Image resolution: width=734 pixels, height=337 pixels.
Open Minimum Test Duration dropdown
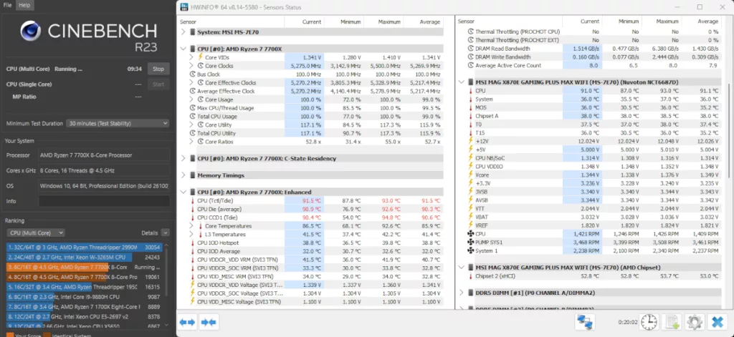118,123
